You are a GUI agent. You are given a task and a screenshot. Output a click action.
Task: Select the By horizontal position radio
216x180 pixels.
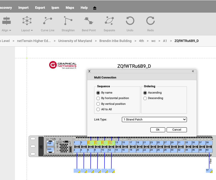point(98,98)
